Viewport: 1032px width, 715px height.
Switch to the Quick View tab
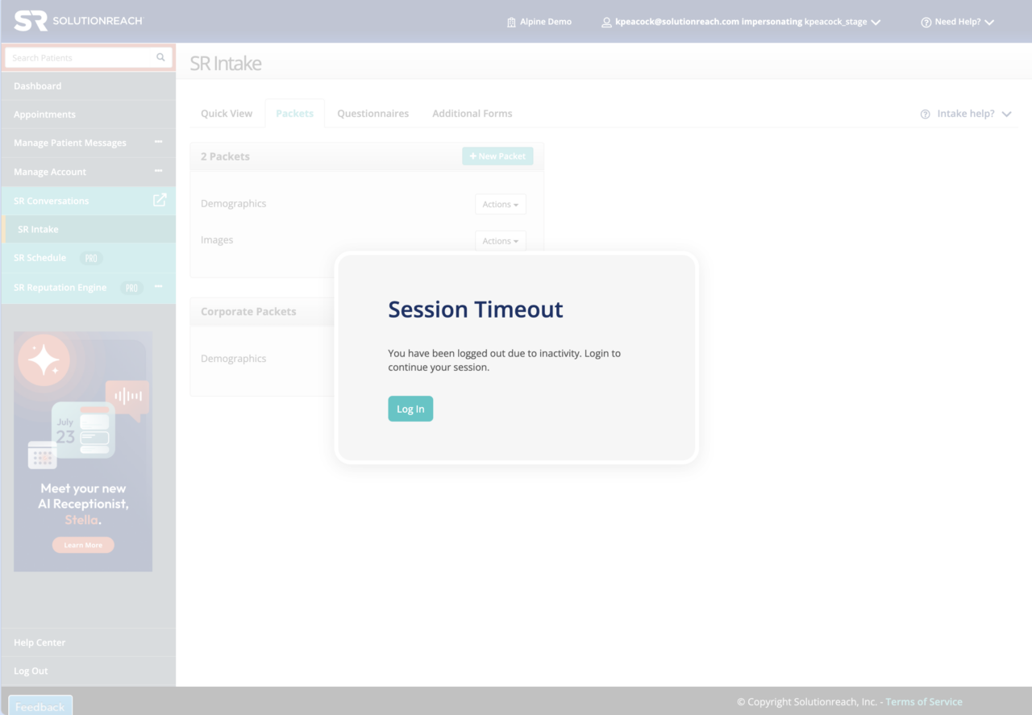tap(227, 114)
